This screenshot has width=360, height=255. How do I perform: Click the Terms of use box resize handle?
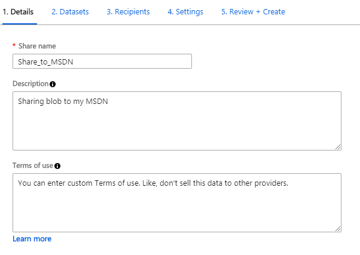point(338,229)
